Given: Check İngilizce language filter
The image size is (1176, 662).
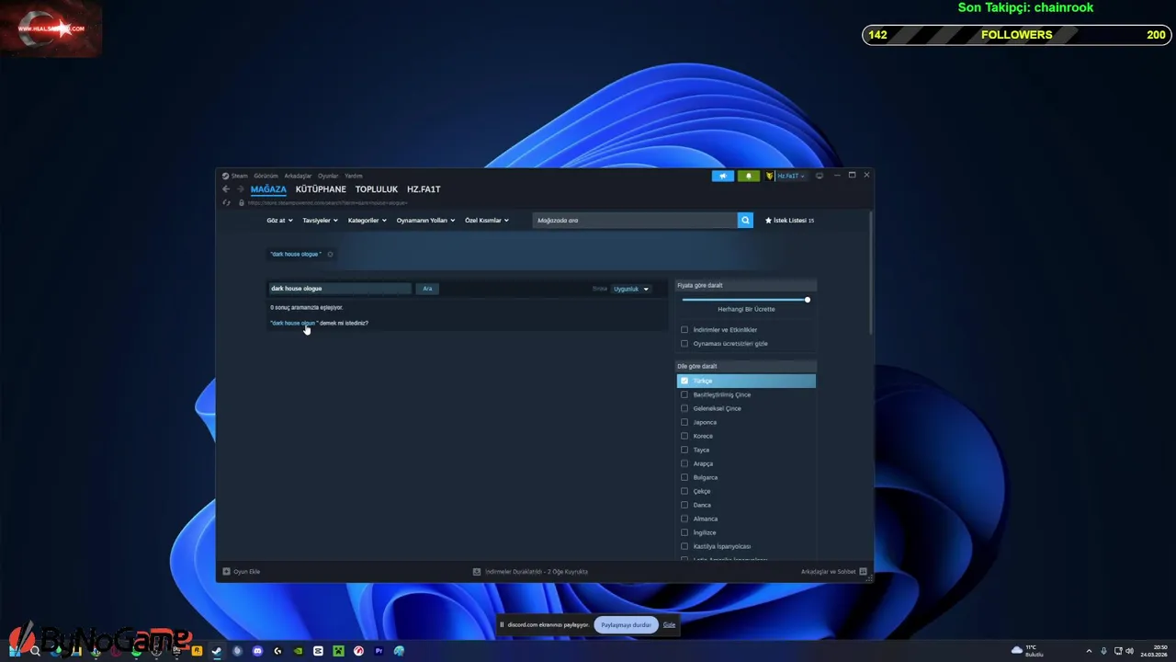Looking at the screenshot, I should pyautogui.click(x=684, y=532).
